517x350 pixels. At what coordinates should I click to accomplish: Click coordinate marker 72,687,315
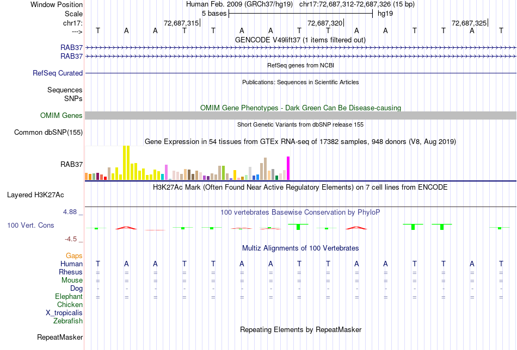(x=181, y=23)
